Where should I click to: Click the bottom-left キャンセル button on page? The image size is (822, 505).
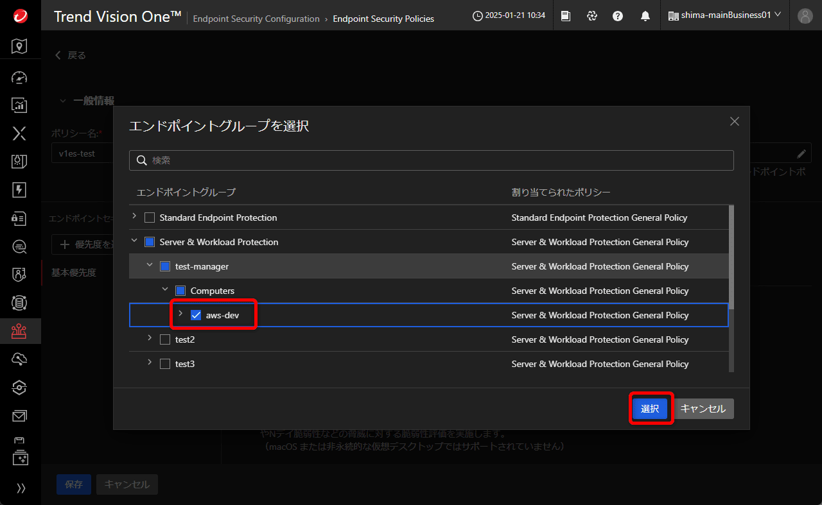127,484
